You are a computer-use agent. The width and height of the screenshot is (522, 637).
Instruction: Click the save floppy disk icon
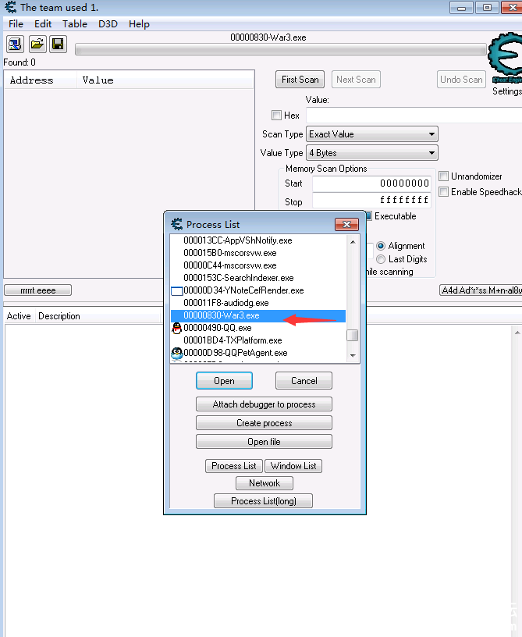coord(57,44)
